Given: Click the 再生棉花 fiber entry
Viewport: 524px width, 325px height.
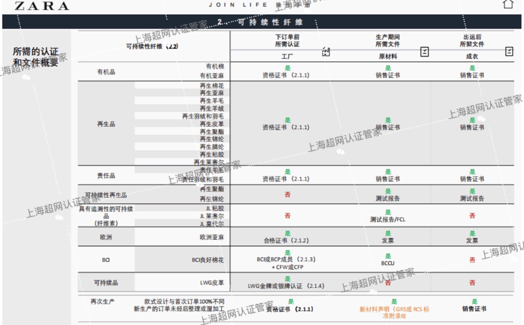Looking at the screenshot, I should 212,86.
